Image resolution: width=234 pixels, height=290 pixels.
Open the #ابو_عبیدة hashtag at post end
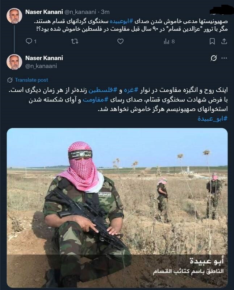(213, 119)
